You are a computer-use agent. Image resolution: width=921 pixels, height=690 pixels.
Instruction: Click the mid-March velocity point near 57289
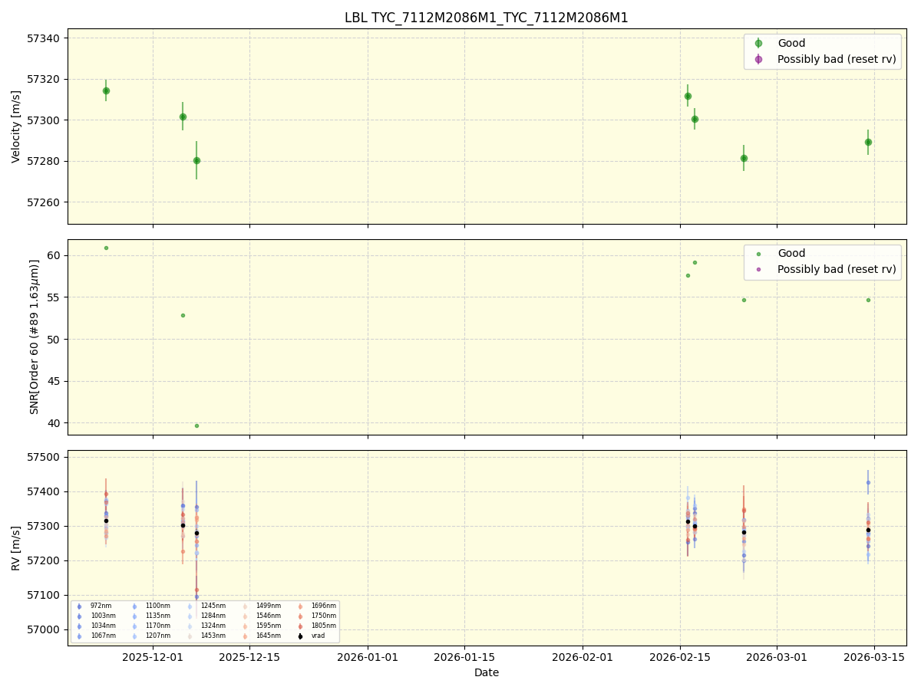coord(868,142)
